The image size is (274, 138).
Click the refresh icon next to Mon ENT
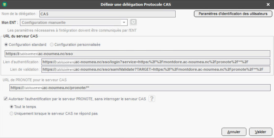pyautogui.click(x=133, y=22)
